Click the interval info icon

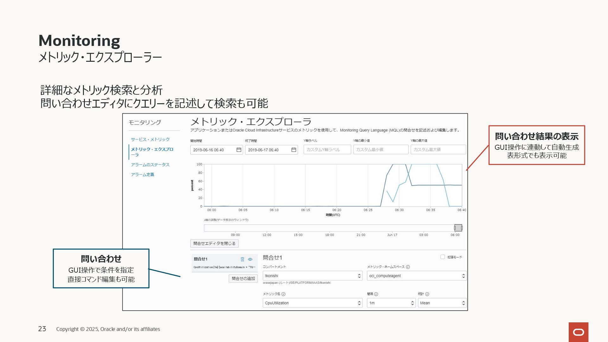point(376,294)
